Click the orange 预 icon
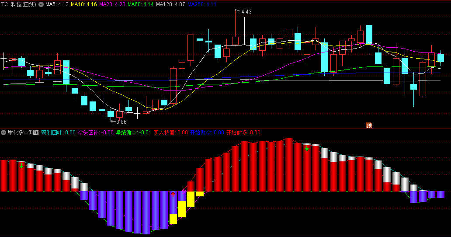Viewport: 451px width, 237px height. pos(369,125)
